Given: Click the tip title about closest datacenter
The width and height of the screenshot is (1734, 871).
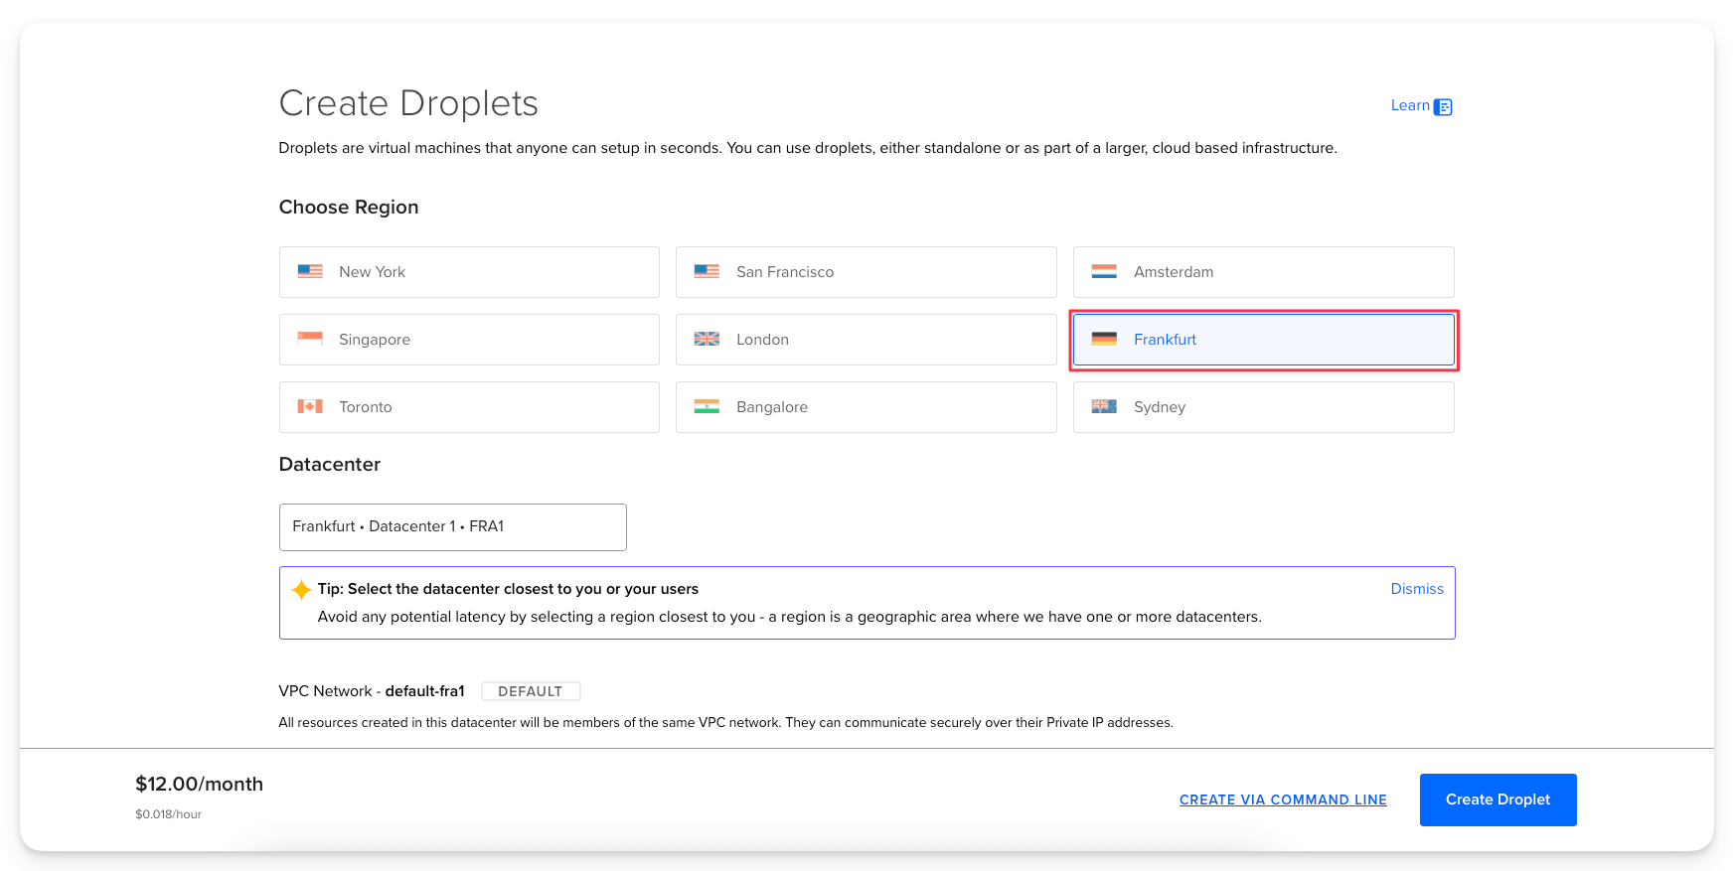Looking at the screenshot, I should pos(508,589).
